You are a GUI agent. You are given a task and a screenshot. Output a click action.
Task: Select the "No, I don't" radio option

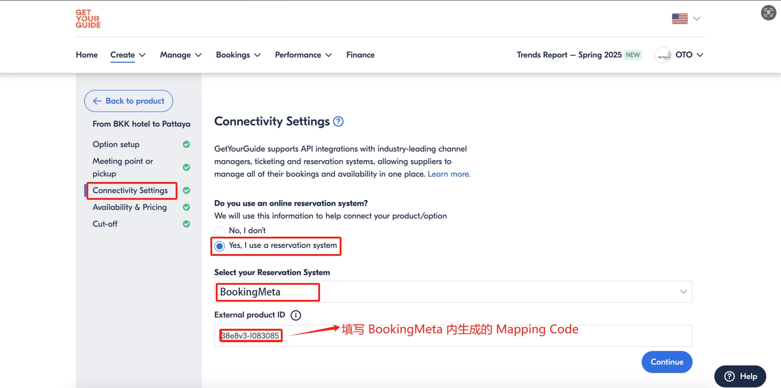tap(220, 231)
